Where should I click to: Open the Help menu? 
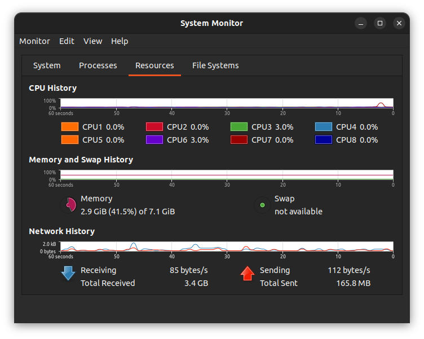pyautogui.click(x=120, y=41)
